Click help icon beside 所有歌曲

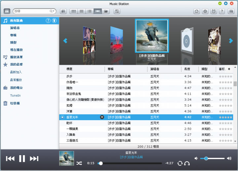tap(48, 20)
